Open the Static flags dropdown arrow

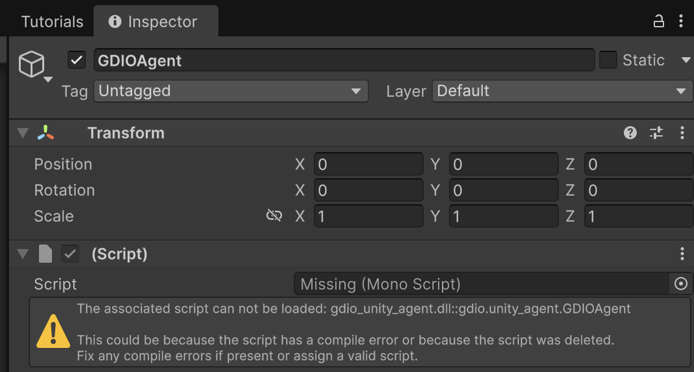tap(686, 60)
